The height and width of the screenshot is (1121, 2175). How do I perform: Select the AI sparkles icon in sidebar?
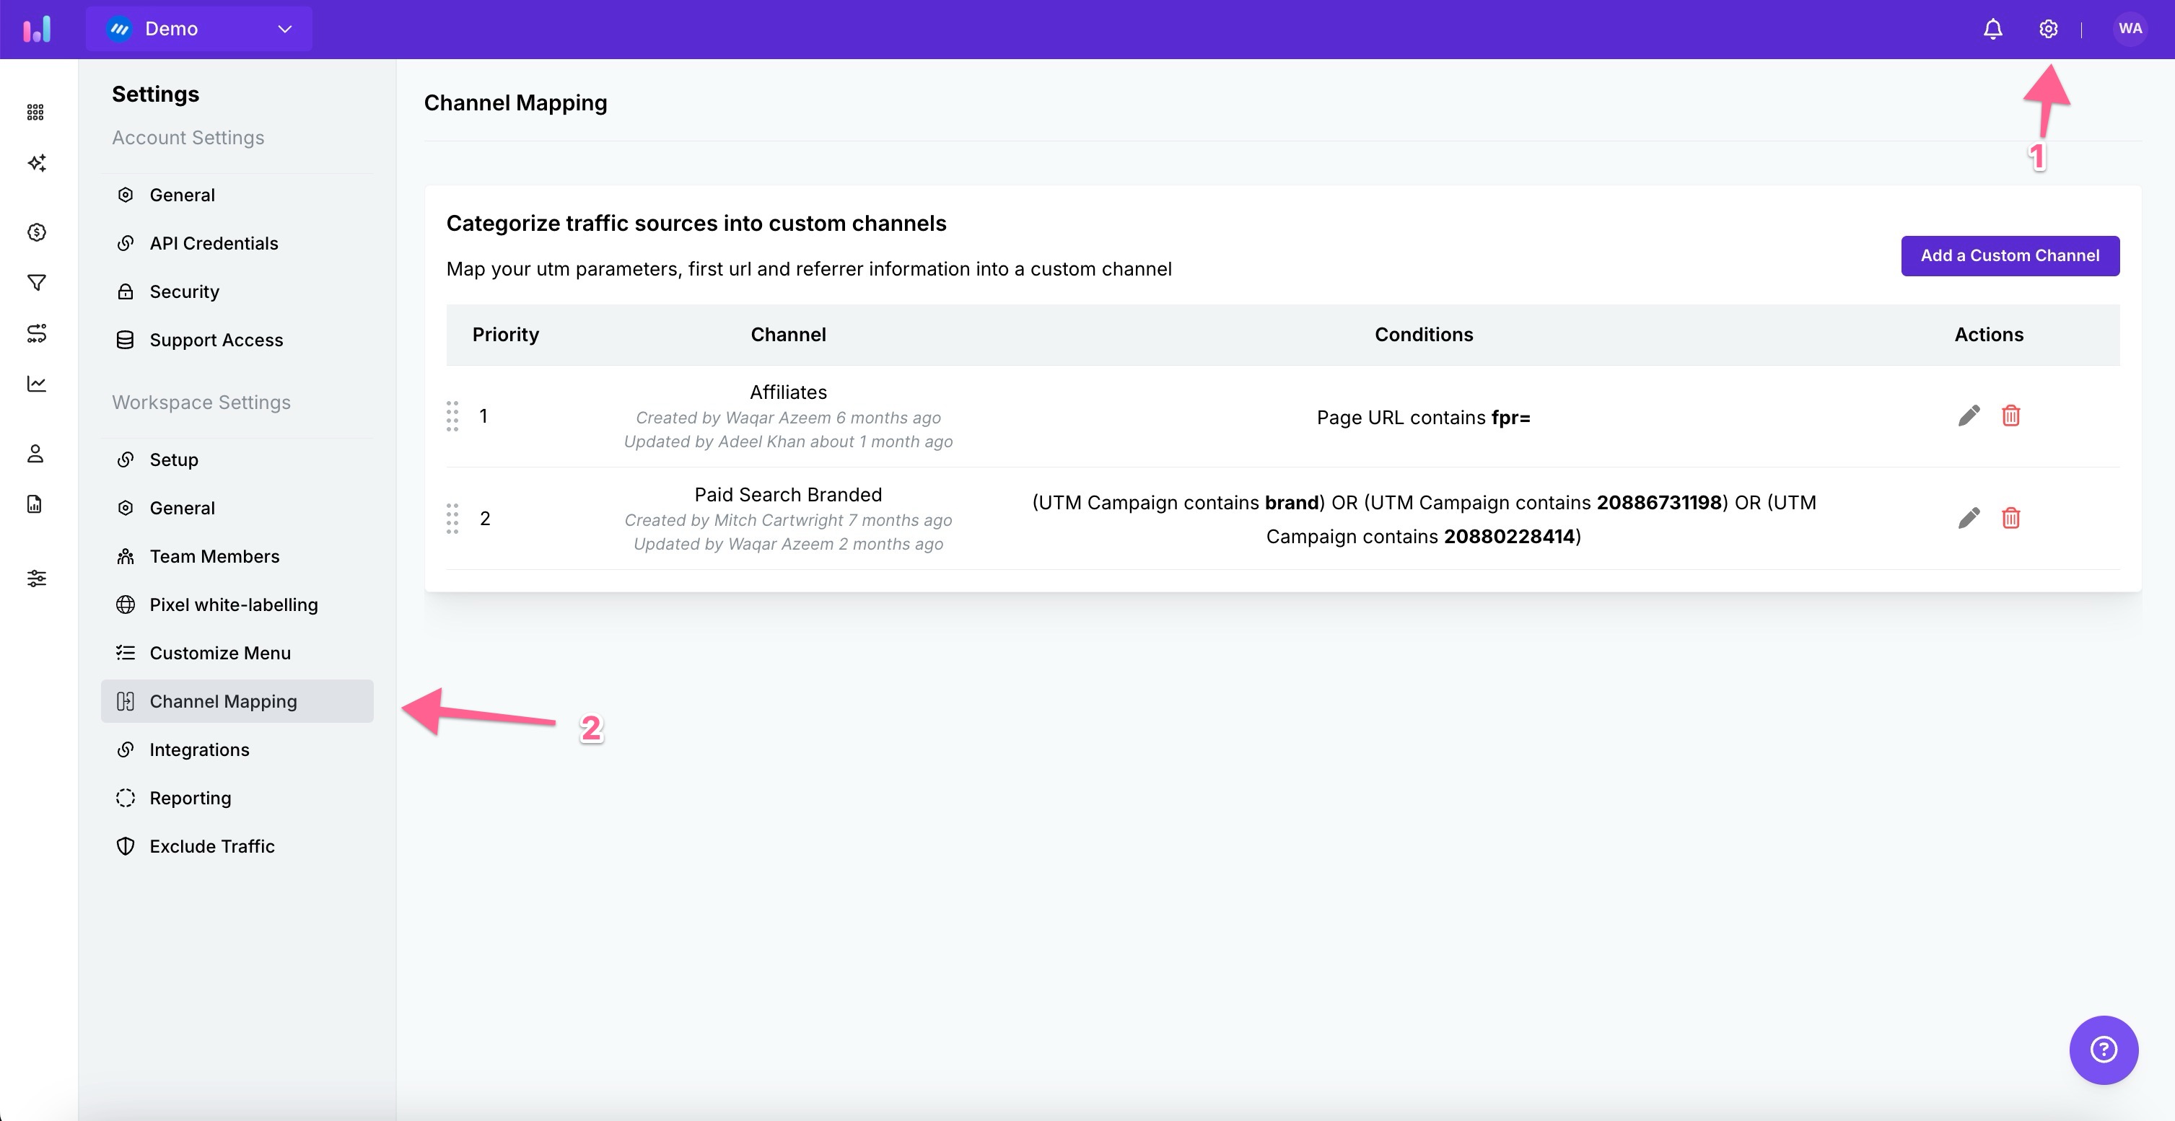(36, 163)
